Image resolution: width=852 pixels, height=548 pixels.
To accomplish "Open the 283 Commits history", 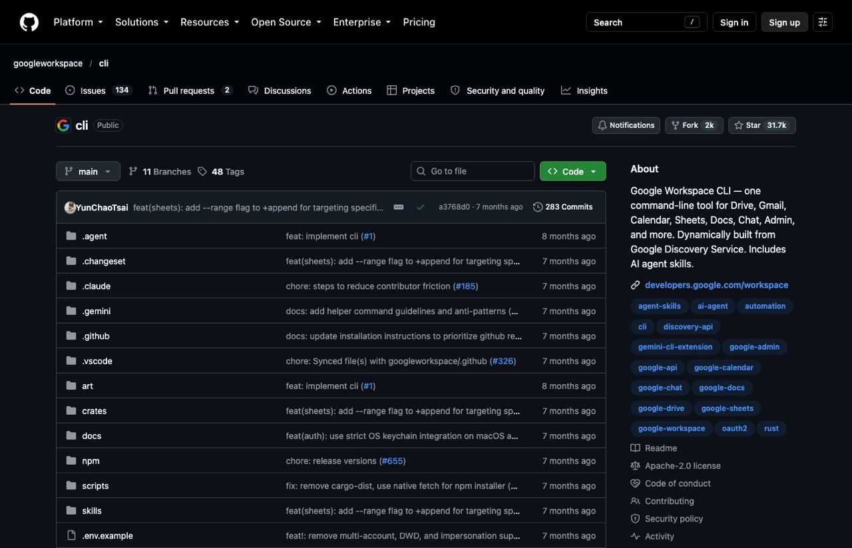I will [x=562, y=207].
